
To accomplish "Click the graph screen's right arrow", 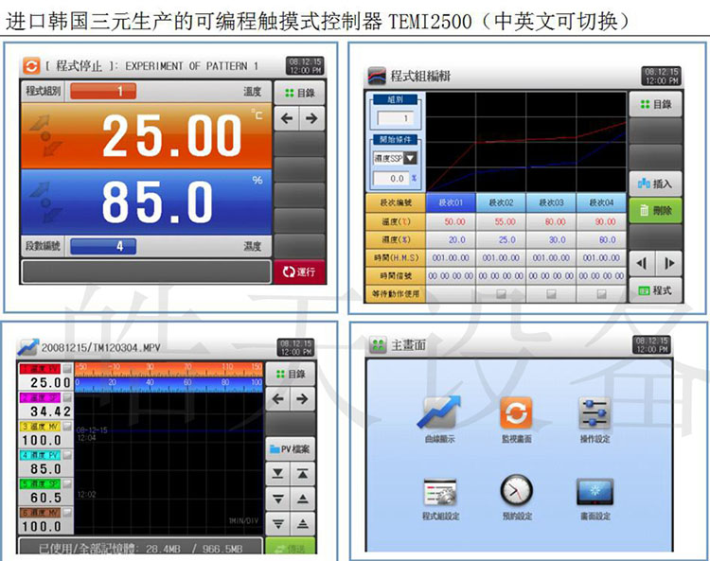I will point(303,399).
